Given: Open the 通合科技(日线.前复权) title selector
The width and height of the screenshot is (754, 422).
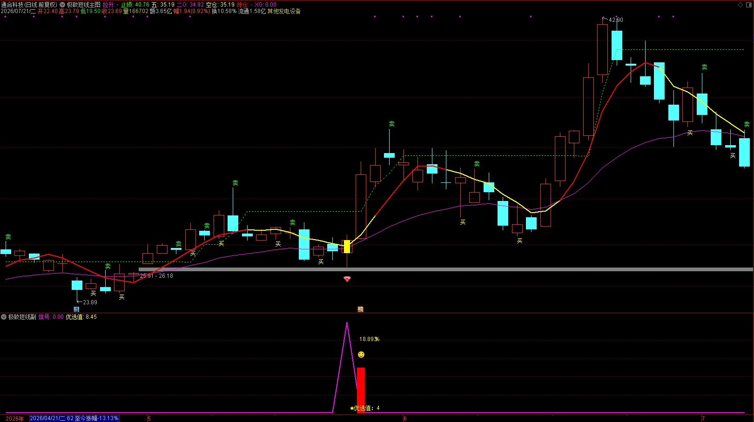Looking at the screenshot, I should coord(29,5).
